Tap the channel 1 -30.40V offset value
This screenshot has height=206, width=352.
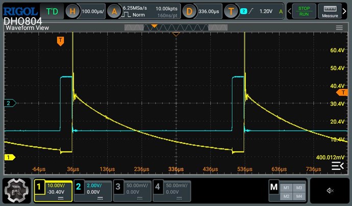[56, 192]
